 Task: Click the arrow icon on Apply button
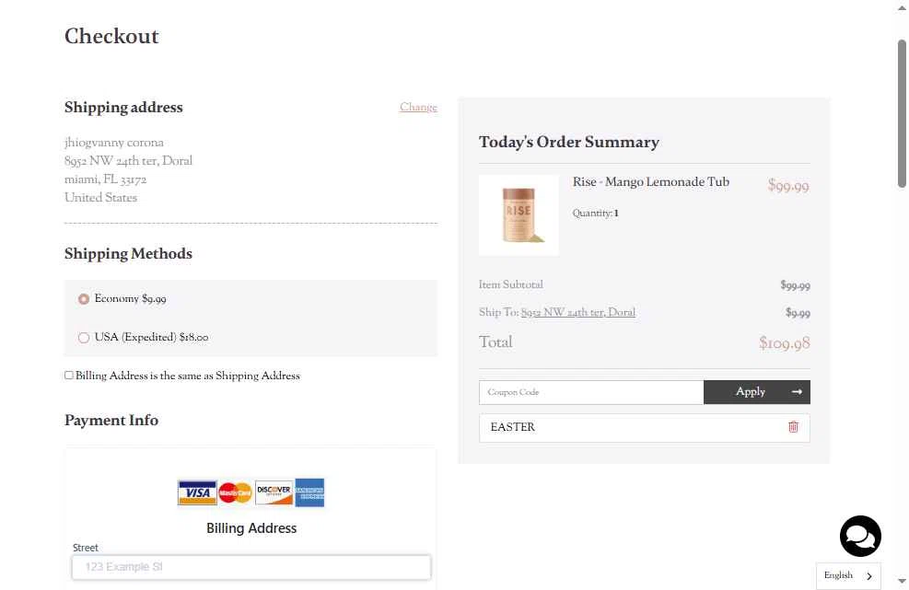point(798,392)
